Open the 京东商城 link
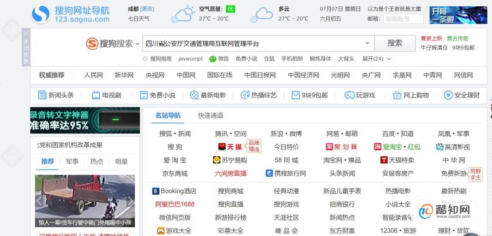This screenshot has width=492, height=236. pos(175,173)
